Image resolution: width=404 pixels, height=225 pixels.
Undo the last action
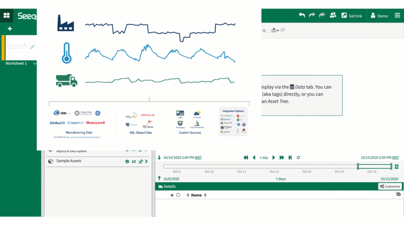302,15
